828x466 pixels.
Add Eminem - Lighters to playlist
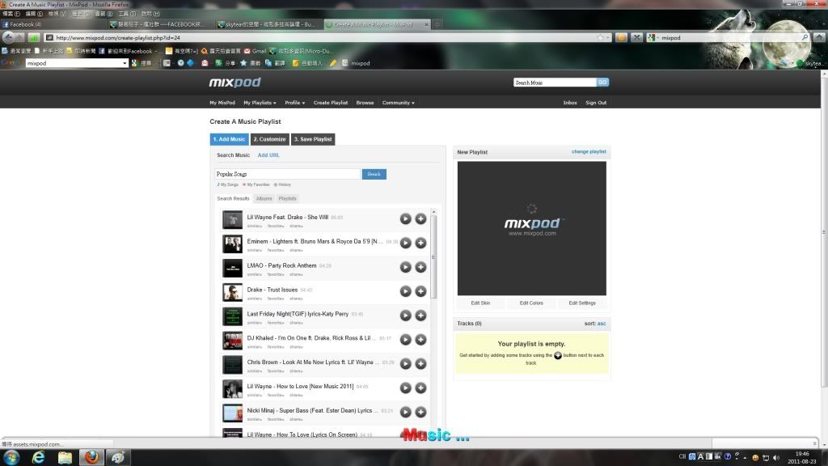[420, 243]
